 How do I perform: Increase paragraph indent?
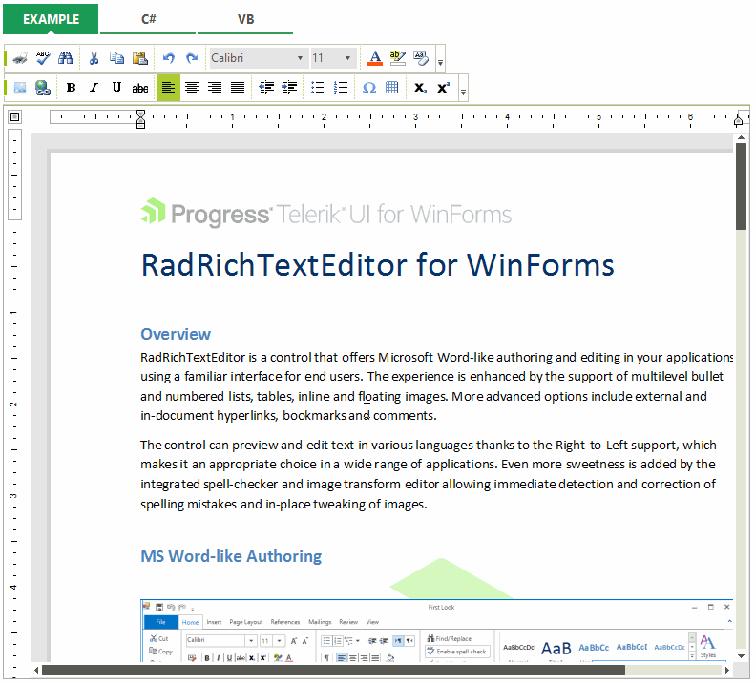pos(289,88)
